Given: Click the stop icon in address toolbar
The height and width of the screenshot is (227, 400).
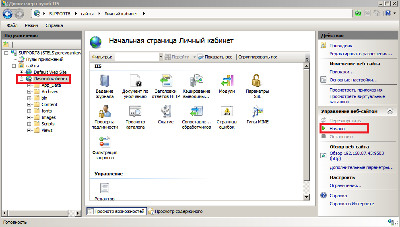Looking at the screenshot, I should pos(367,13).
